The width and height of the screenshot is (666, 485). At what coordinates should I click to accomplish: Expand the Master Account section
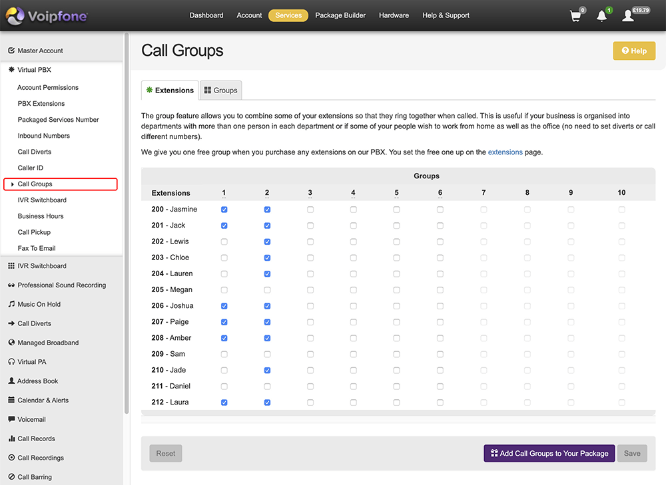40,51
